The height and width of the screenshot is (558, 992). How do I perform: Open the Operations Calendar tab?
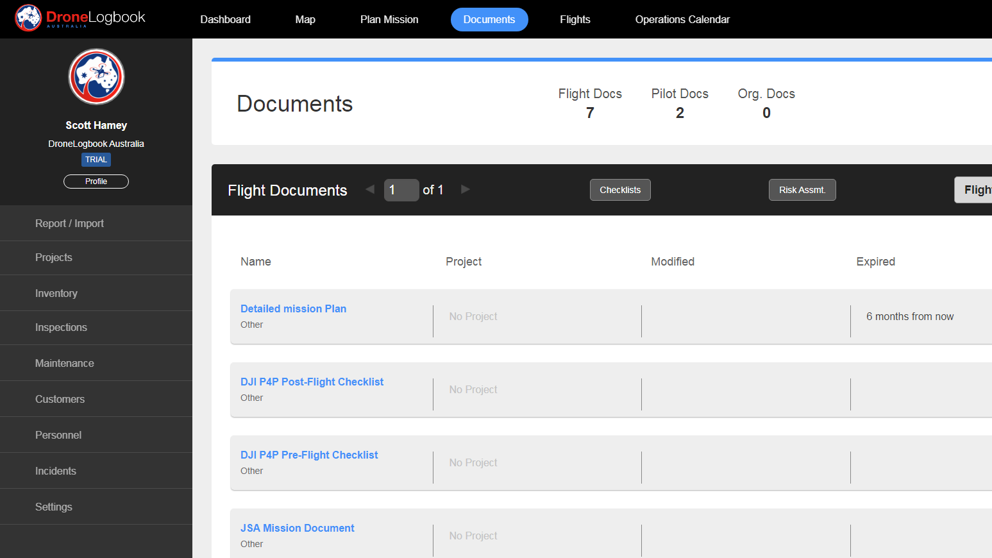(682, 19)
